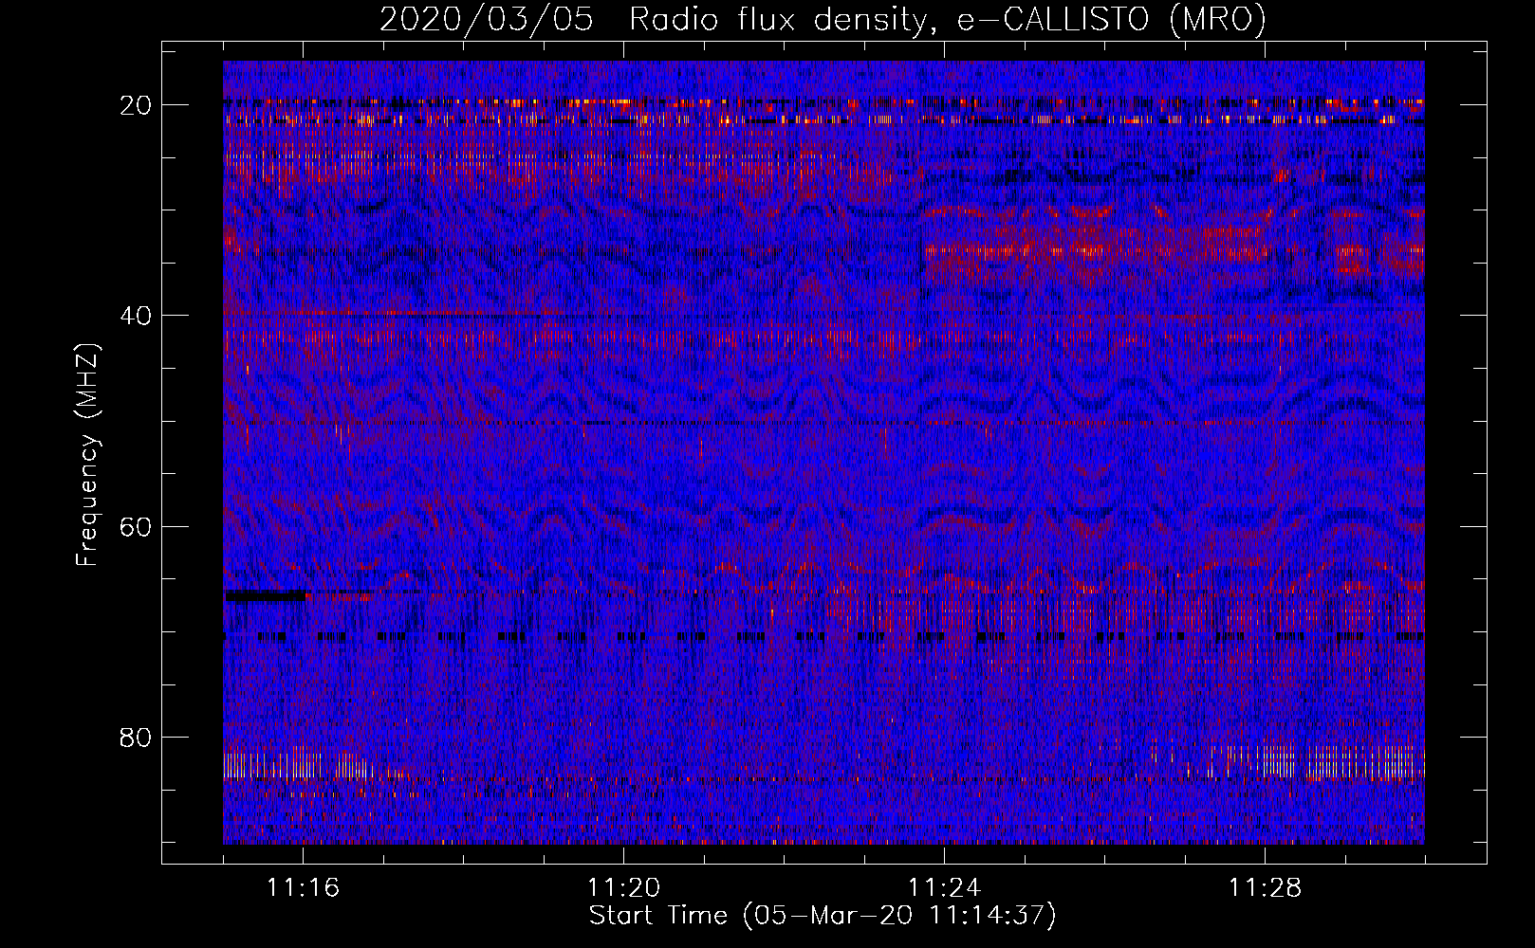Click the 'Start Time (05-Mar-20 11:14:37)' label
This screenshot has width=1535, height=948.
pos(823,916)
